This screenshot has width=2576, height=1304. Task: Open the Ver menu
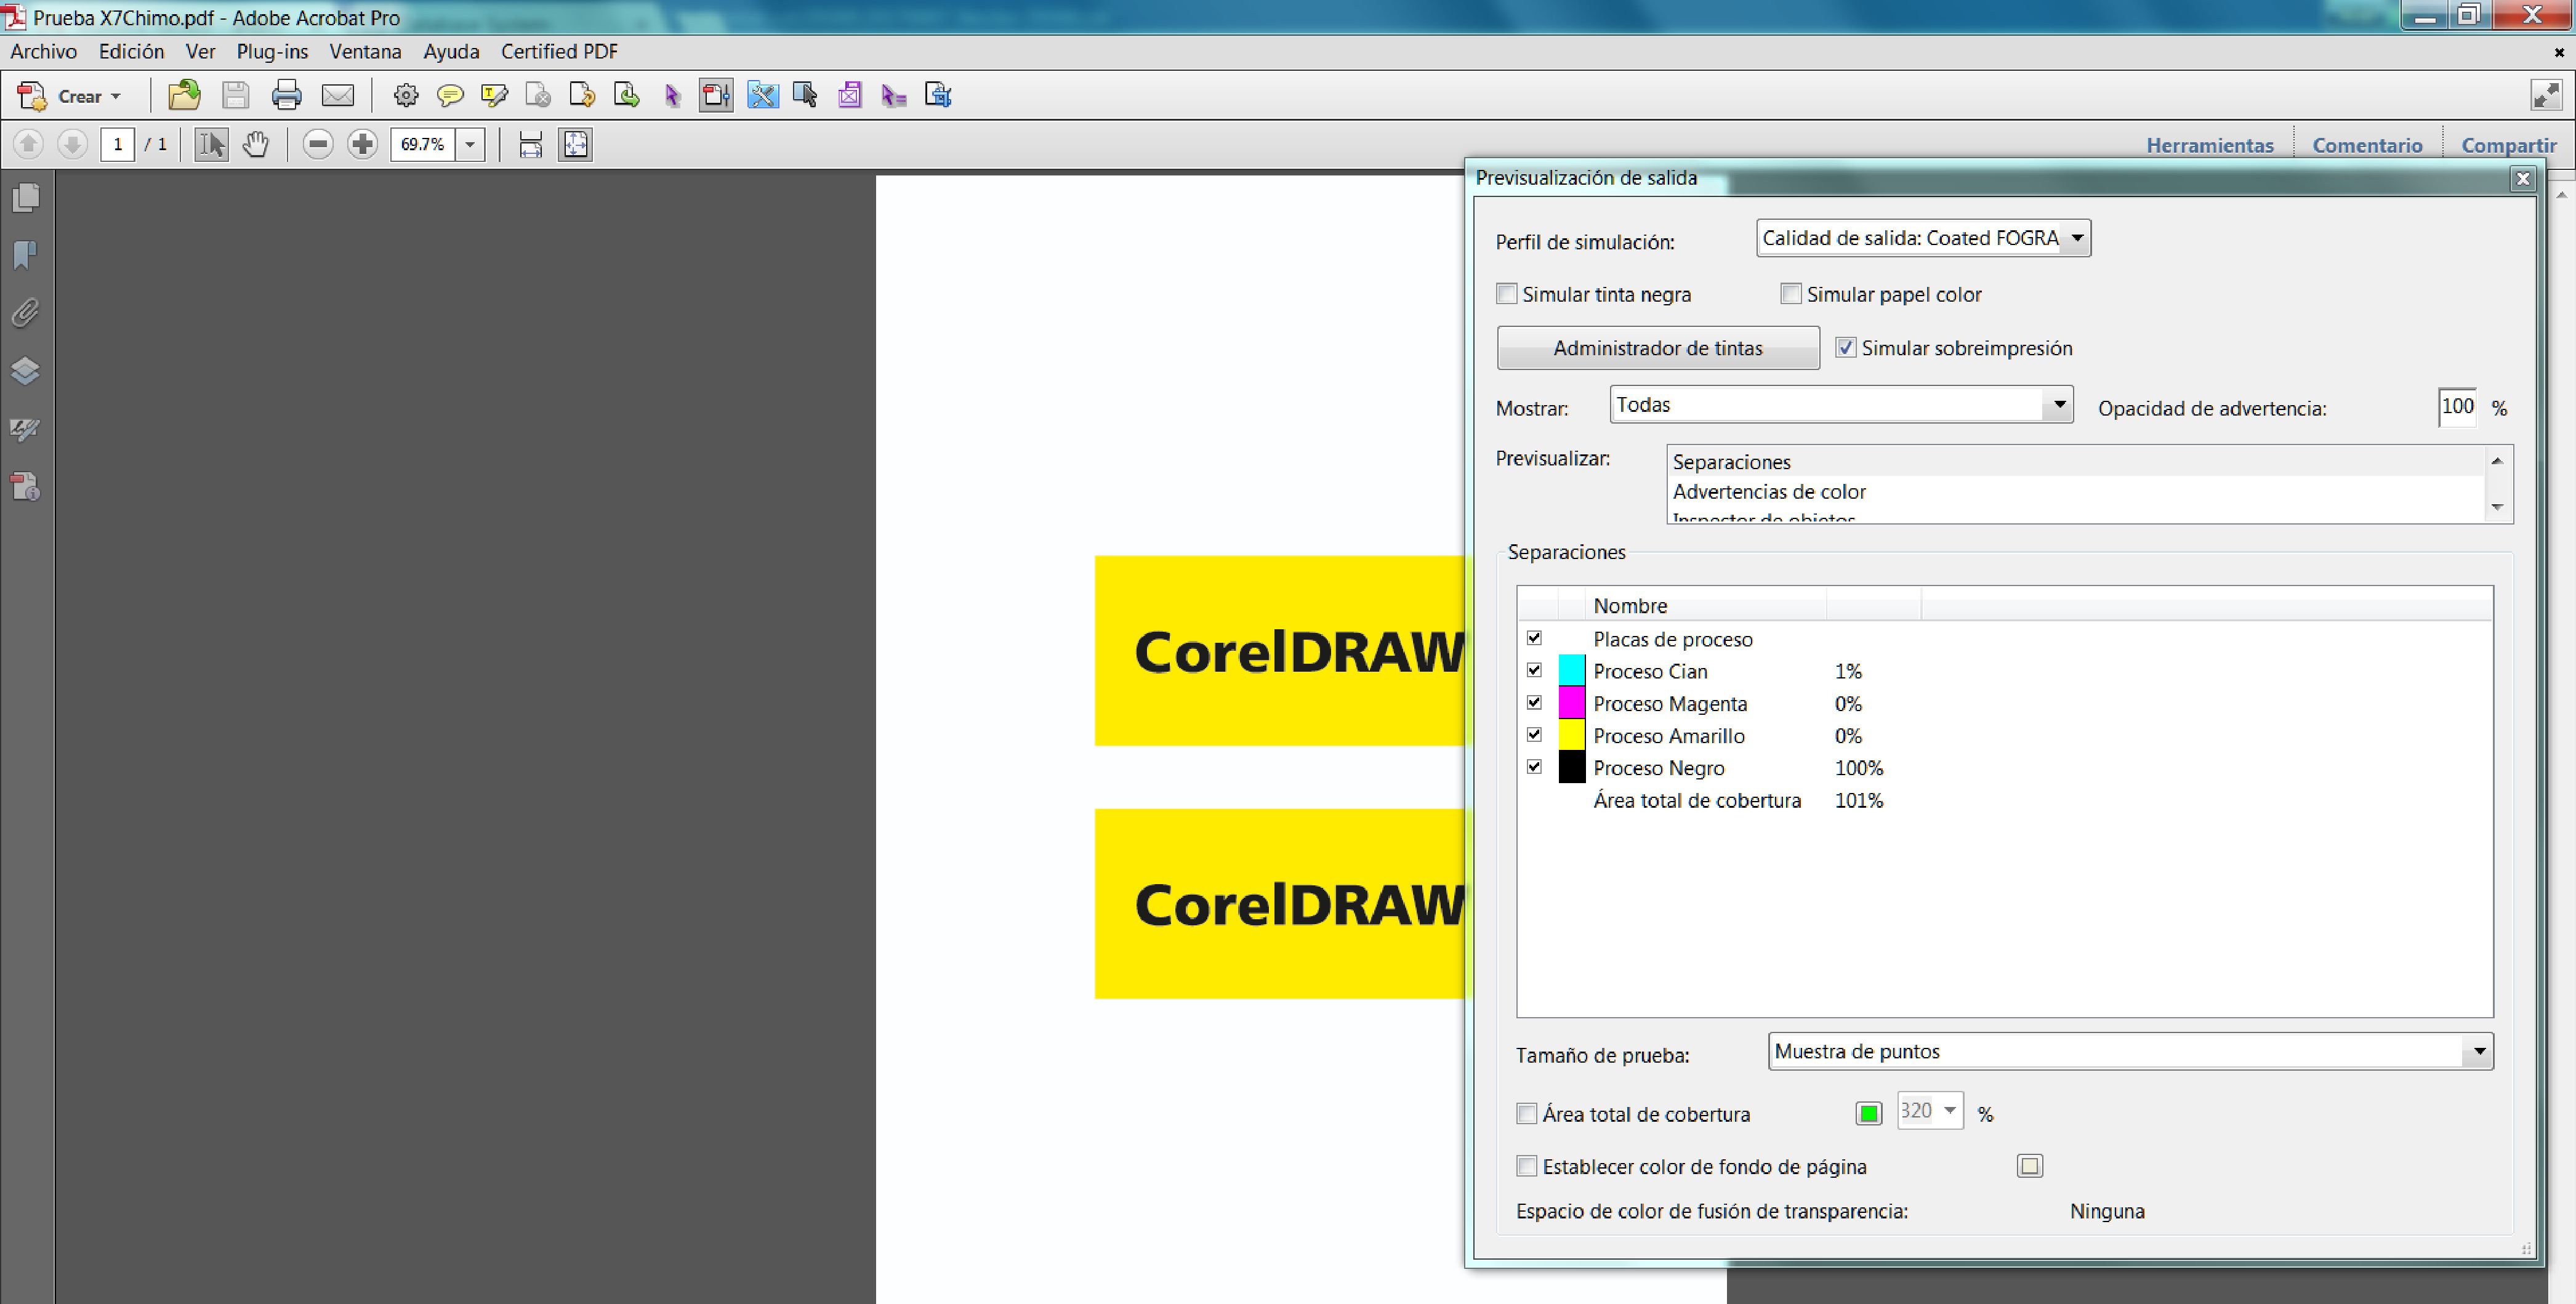200,51
